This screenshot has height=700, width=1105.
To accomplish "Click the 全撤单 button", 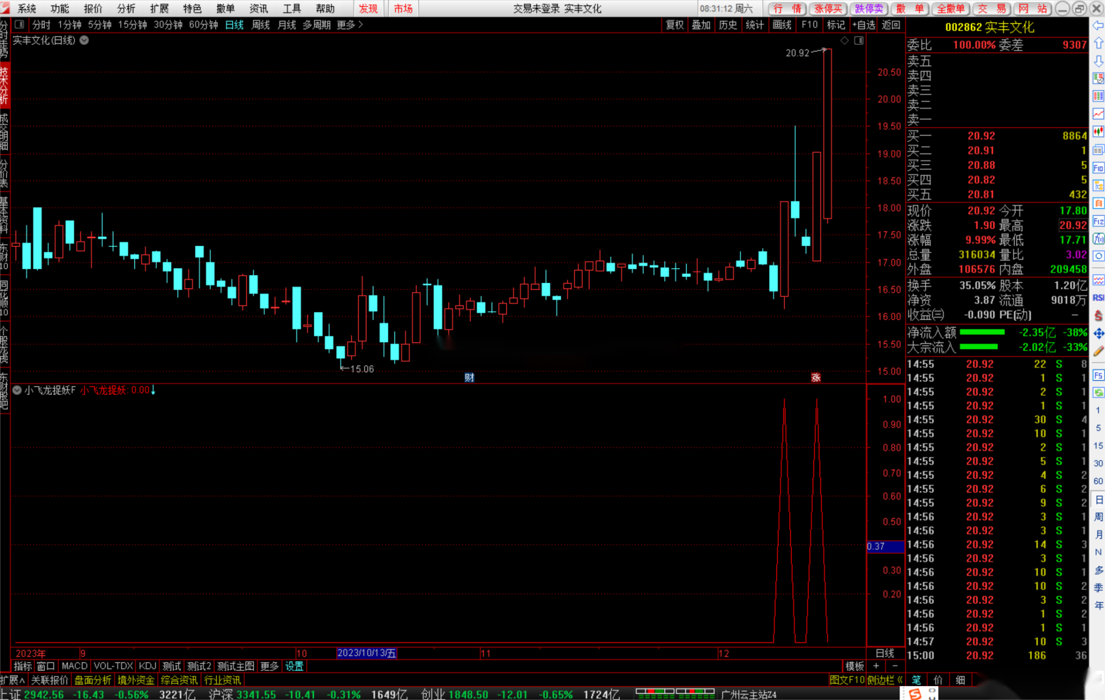I will [950, 8].
